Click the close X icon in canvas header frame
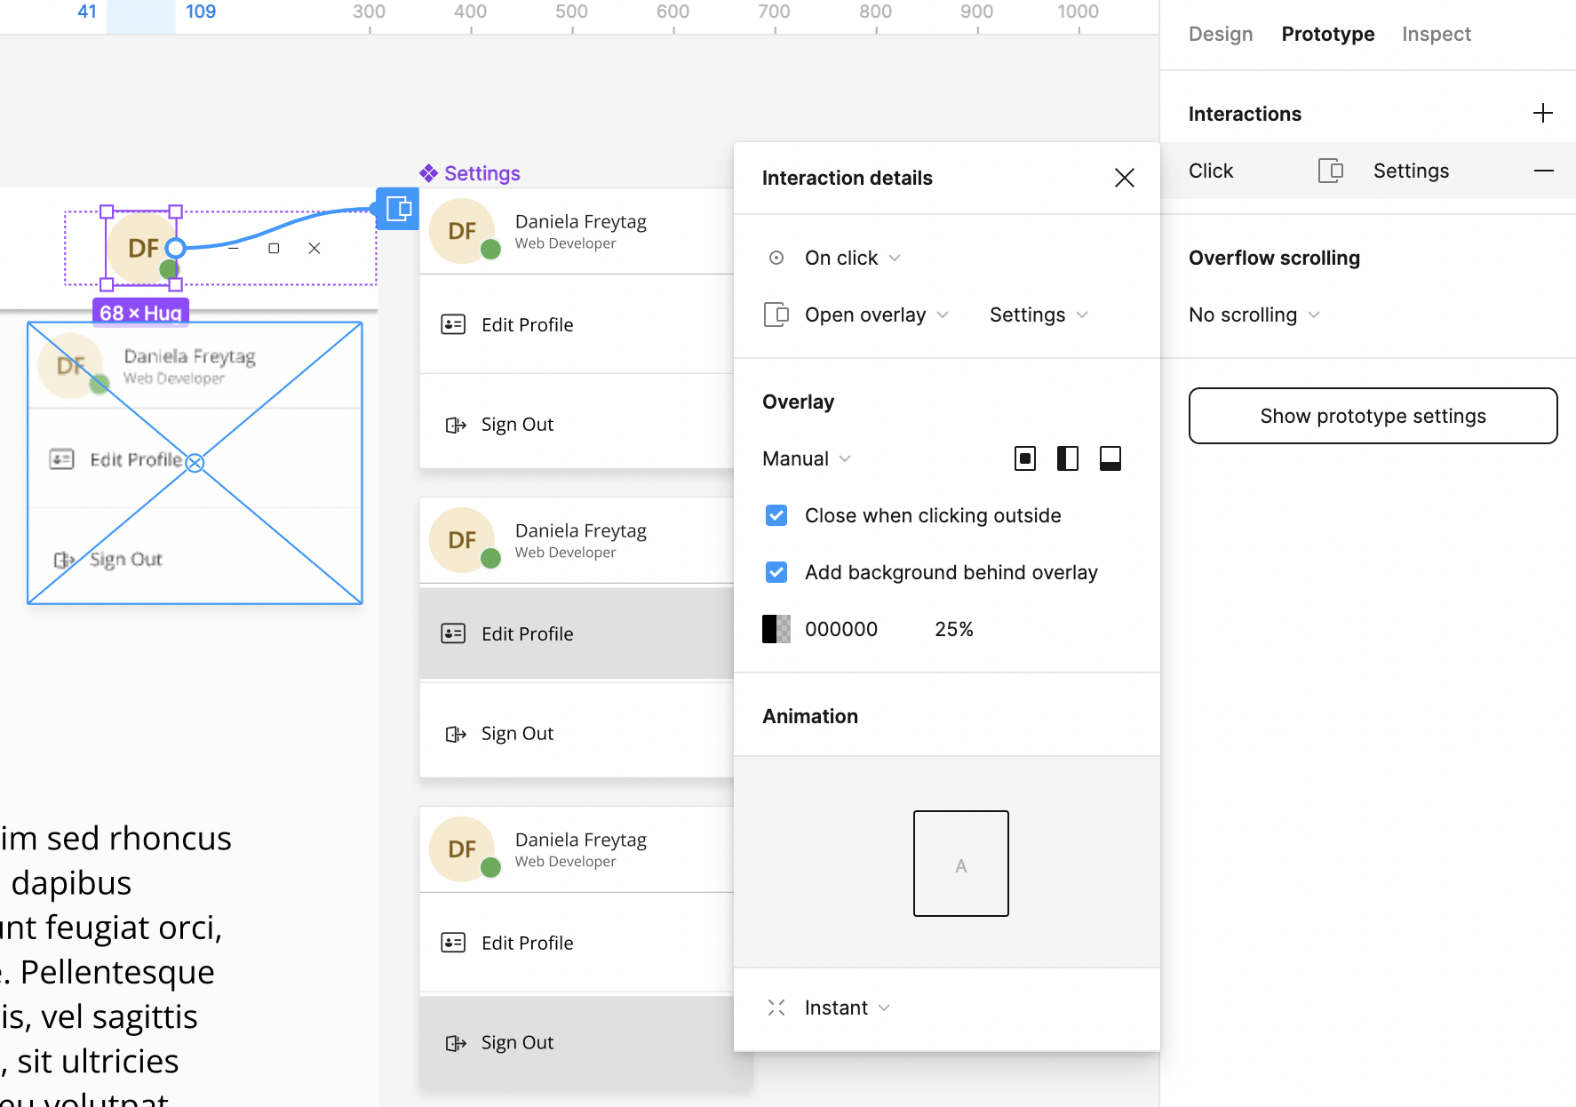Viewport: 1576px width, 1107px height. click(x=314, y=248)
